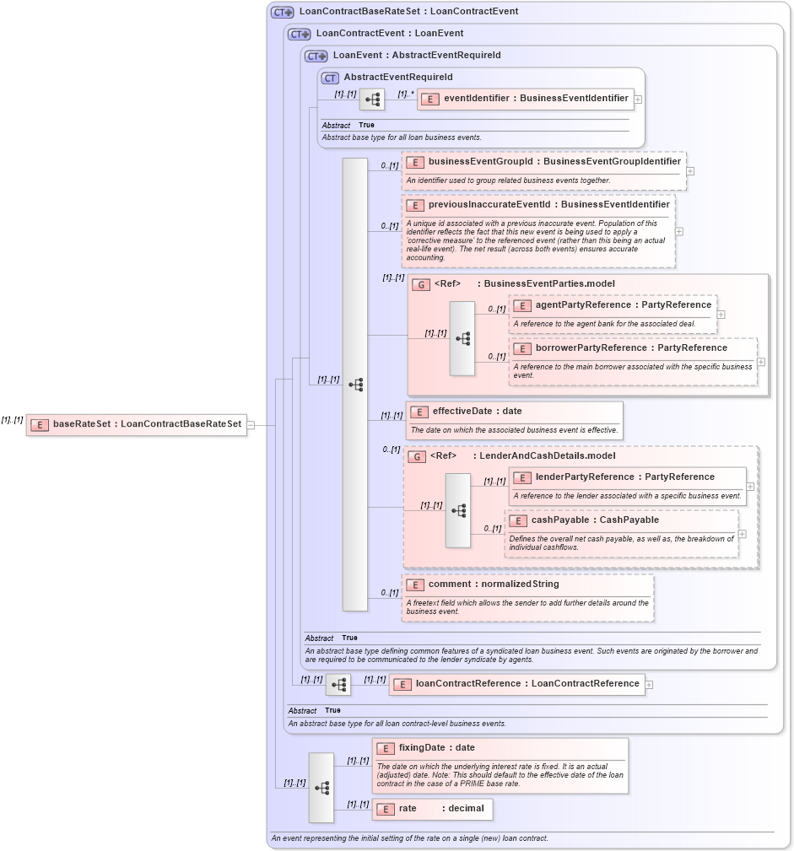Expand loanContractReference with its plus box

tap(648, 684)
